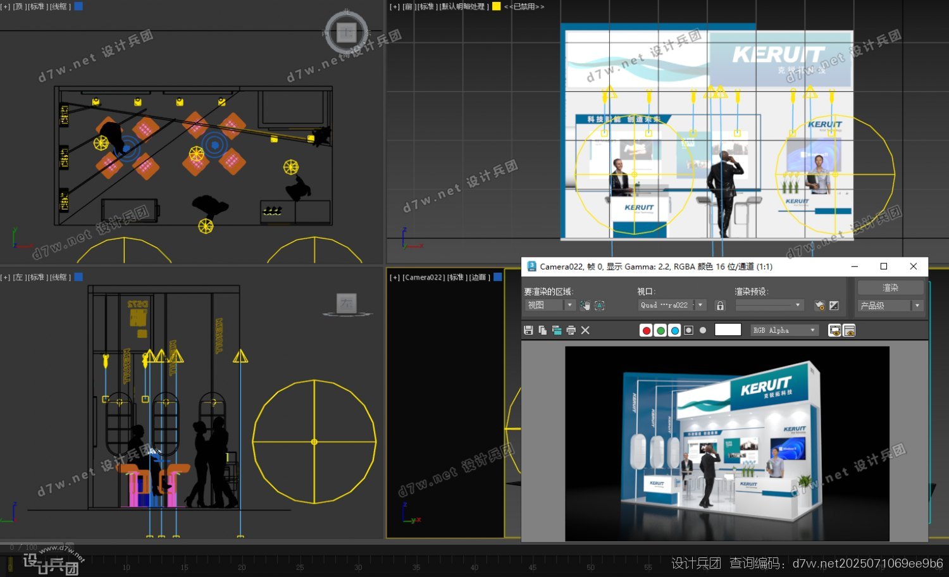
Task: Click the 3ds Max icon in render window title
Action: click(x=531, y=266)
